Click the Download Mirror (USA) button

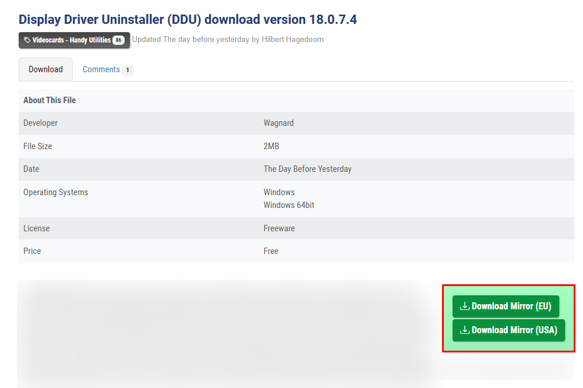click(508, 330)
